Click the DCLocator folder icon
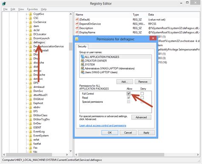The width and height of the screenshot is (202, 164). point(30,34)
